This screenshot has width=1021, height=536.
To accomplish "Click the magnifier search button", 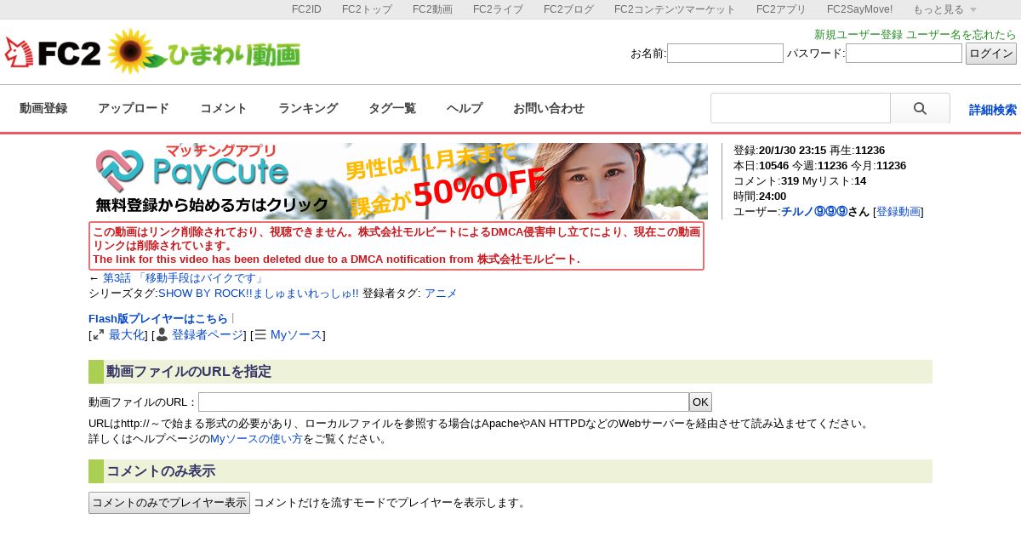I will click(920, 109).
